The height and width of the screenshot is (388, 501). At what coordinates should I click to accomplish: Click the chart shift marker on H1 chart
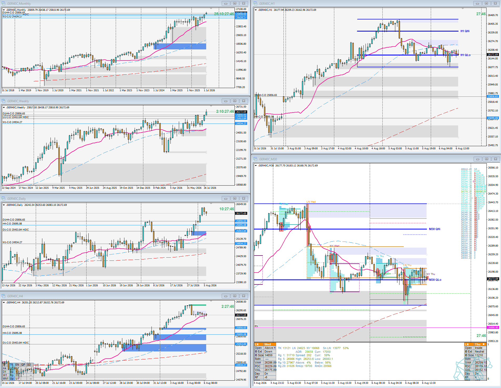(x=463, y=8)
